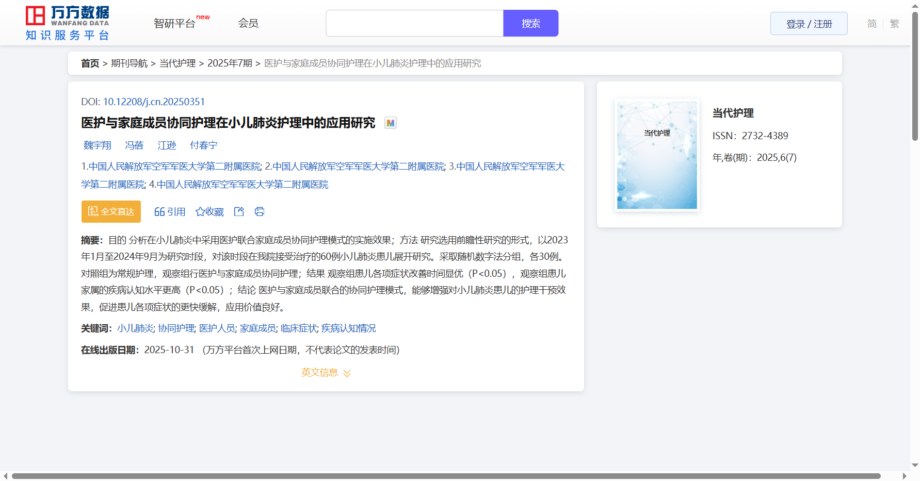Click the 引用 quote icon
The image size is (920, 481).
tap(159, 212)
